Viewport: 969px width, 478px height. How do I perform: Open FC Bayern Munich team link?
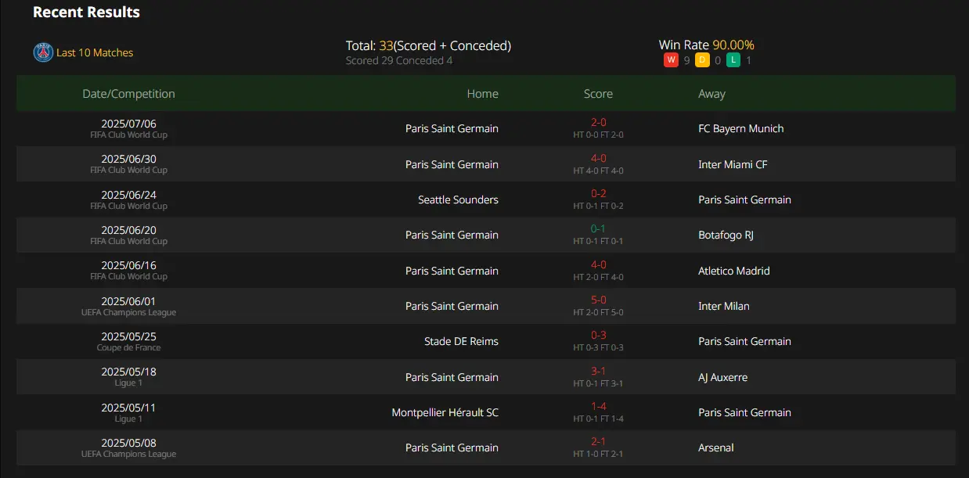740,128
